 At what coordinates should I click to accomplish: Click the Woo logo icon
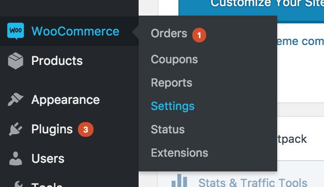pyautogui.click(x=16, y=31)
